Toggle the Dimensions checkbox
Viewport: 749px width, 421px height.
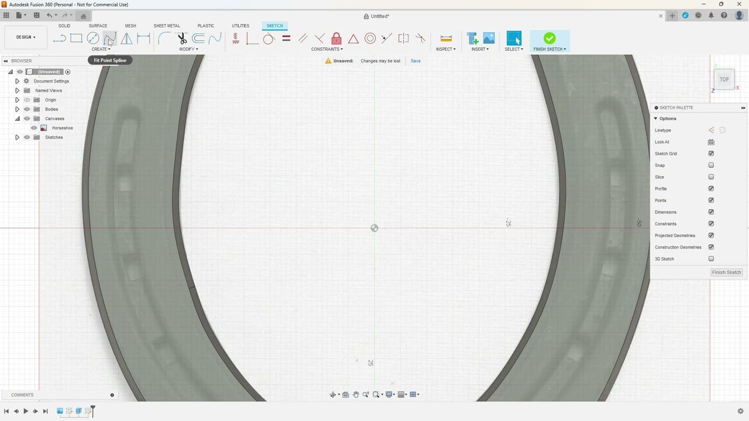[711, 212]
